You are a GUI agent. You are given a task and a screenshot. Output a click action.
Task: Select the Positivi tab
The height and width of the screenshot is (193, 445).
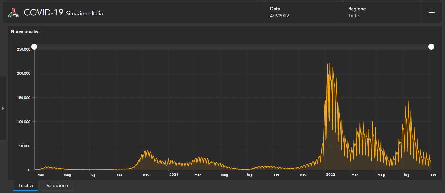click(x=26, y=186)
